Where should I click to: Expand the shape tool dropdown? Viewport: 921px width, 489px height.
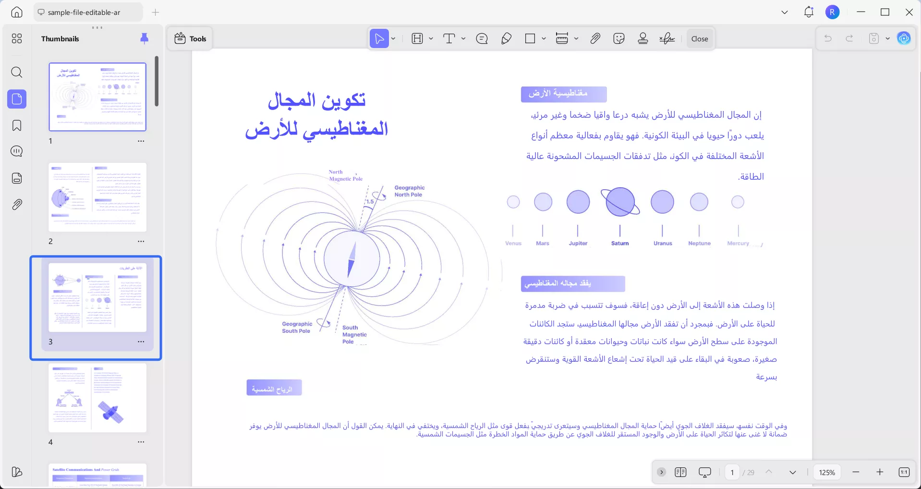click(543, 38)
